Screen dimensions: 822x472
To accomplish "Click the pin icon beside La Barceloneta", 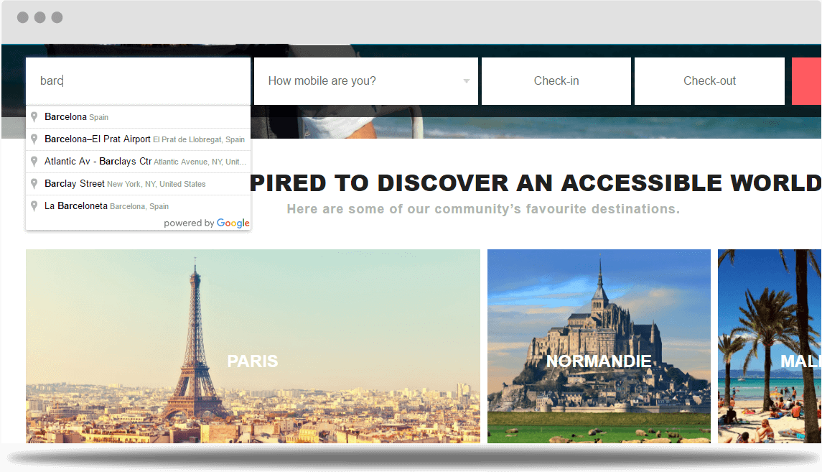I will click(x=34, y=206).
